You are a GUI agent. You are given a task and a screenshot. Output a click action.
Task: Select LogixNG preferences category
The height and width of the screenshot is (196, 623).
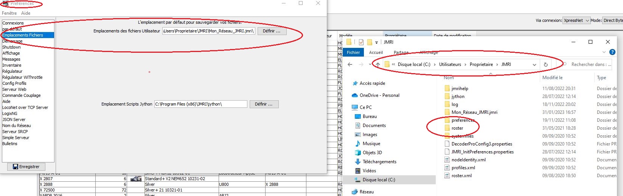10,113
